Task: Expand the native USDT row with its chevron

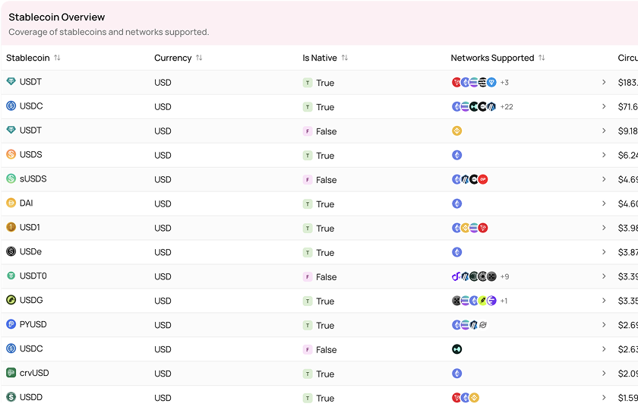Action: 604,82
